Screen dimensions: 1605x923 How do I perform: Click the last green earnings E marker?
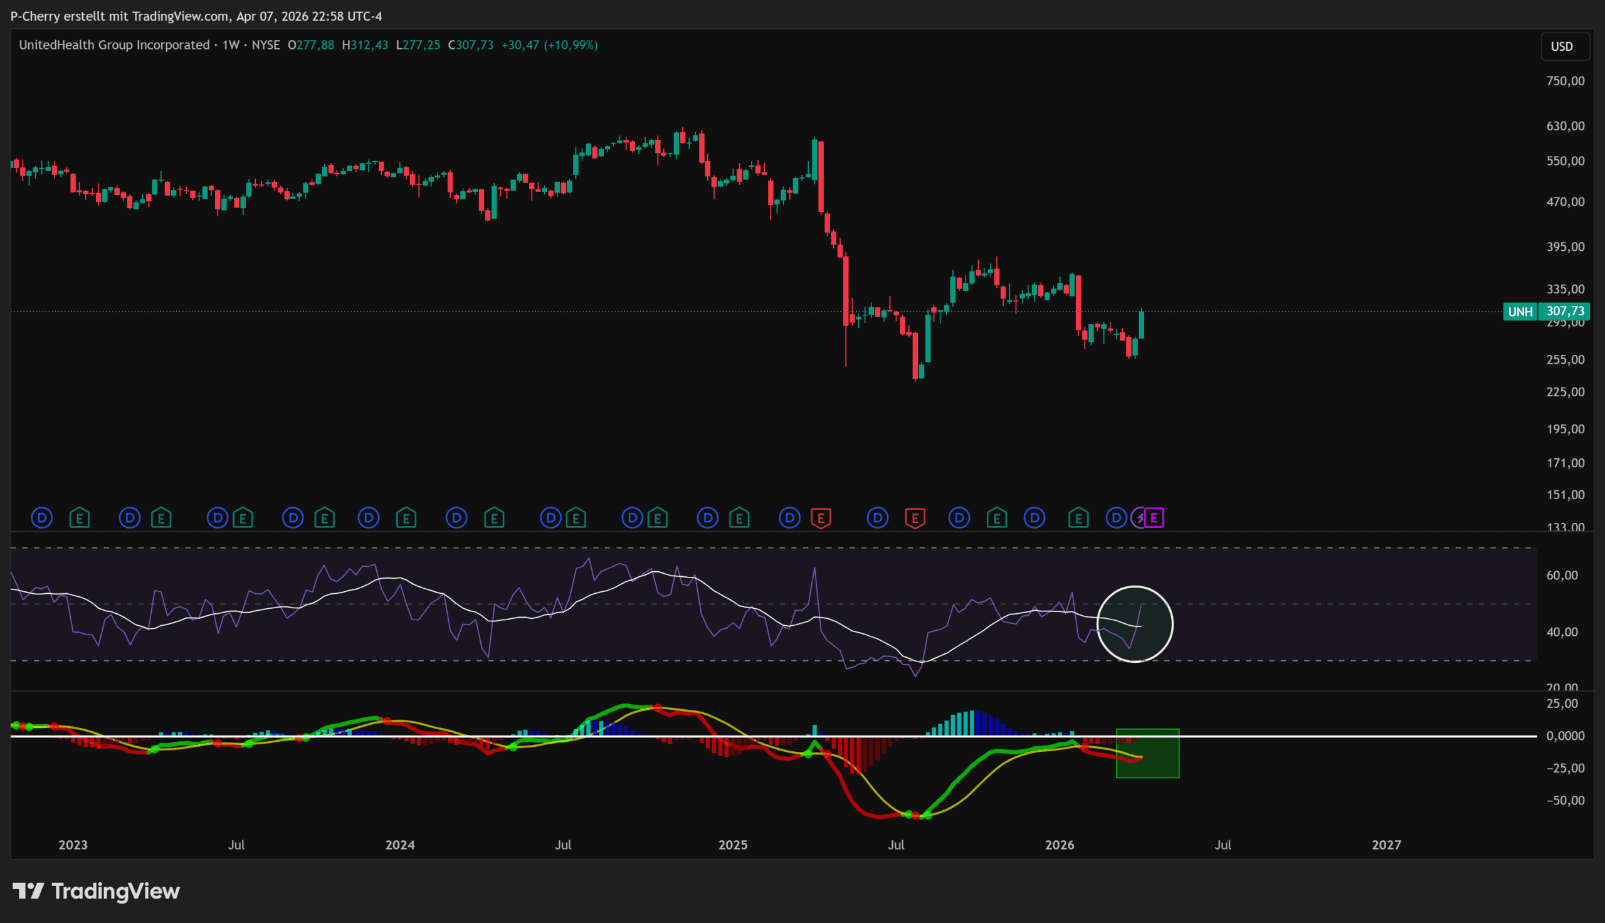[x=1078, y=518]
